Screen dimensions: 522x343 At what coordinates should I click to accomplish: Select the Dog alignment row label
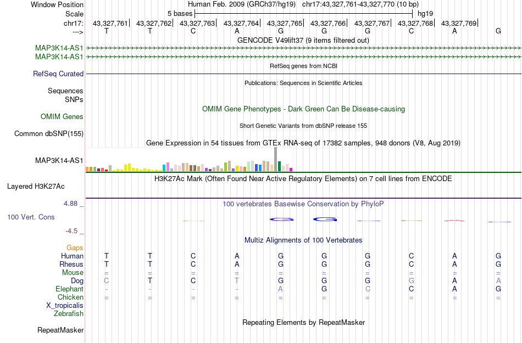pyautogui.click(x=77, y=281)
